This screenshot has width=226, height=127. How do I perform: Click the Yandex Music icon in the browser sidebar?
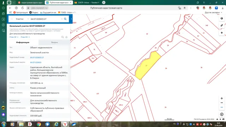3,108
